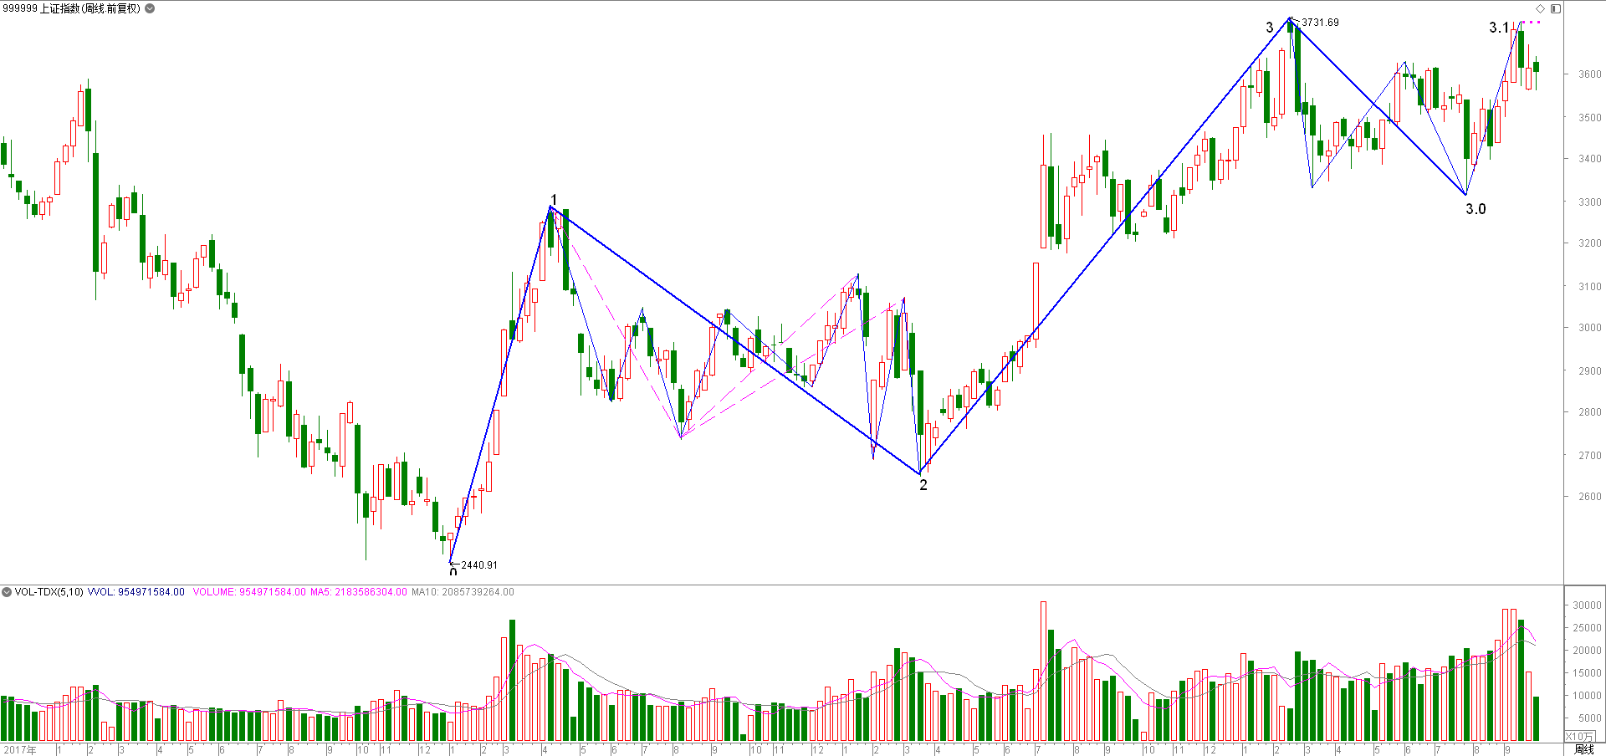
Task: Click the 2440.91 low price label
Action: tap(479, 565)
